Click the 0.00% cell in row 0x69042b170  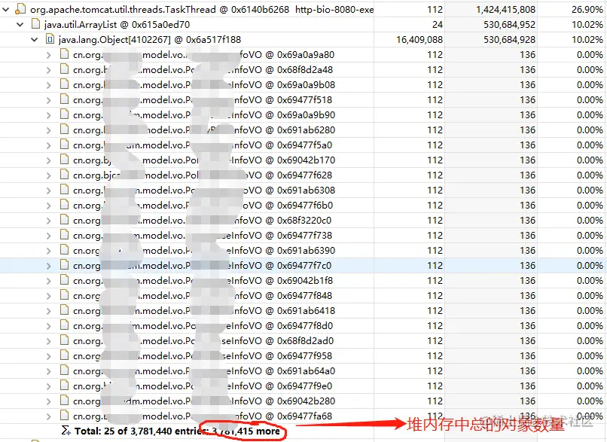pos(590,160)
